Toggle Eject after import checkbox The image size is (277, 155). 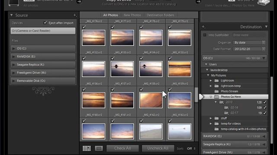45,23
